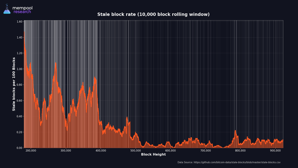Viewport: 298px width, 168px height.
Task: Click the 'Block Height' x-axis label
Action: (153, 154)
